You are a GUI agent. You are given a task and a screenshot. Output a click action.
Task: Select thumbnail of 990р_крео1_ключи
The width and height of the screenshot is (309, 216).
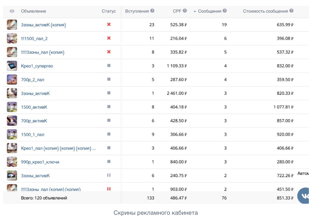coord(12,162)
